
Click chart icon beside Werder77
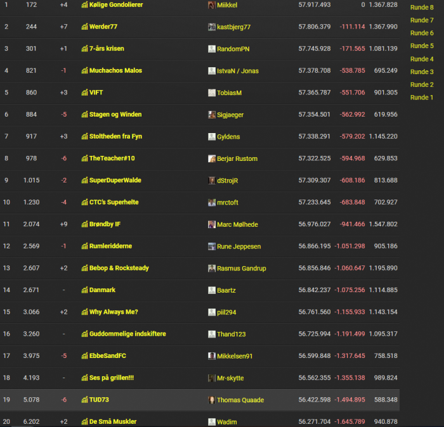tap(84, 27)
